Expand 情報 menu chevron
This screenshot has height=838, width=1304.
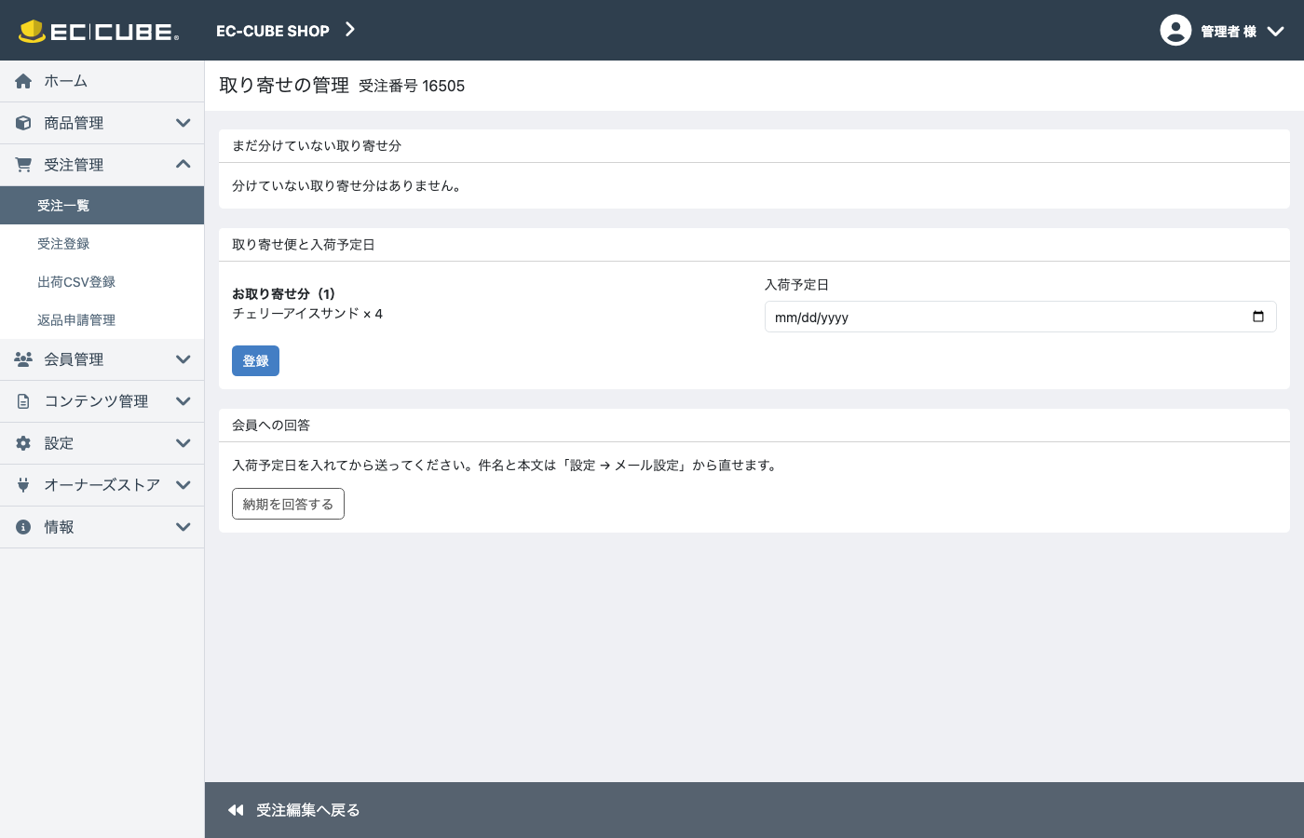point(183,527)
